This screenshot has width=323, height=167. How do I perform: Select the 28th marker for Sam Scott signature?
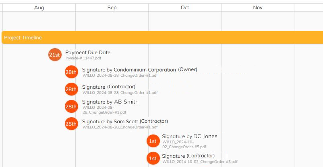pos(71,124)
